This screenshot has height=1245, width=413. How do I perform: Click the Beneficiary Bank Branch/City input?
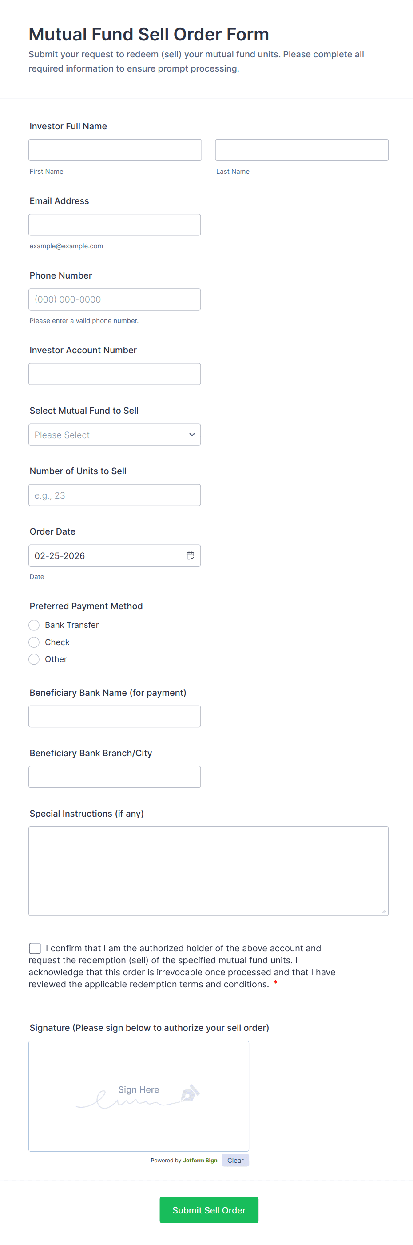click(x=115, y=777)
